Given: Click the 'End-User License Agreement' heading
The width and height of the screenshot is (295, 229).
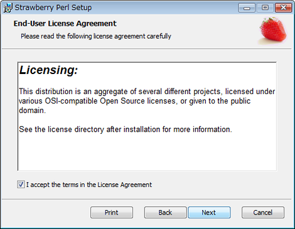Looking at the screenshot, I should coord(65,23).
